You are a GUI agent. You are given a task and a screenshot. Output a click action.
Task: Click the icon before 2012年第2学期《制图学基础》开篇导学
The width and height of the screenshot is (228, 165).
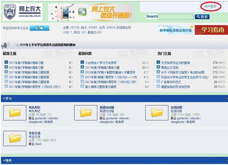click(82, 72)
